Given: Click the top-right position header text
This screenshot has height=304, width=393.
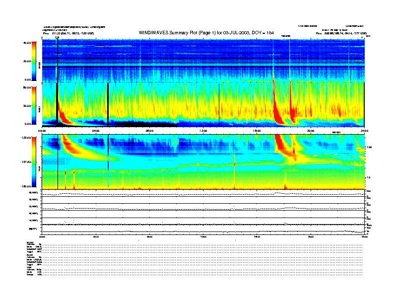Looking at the screenshot, I should coord(342,33).
